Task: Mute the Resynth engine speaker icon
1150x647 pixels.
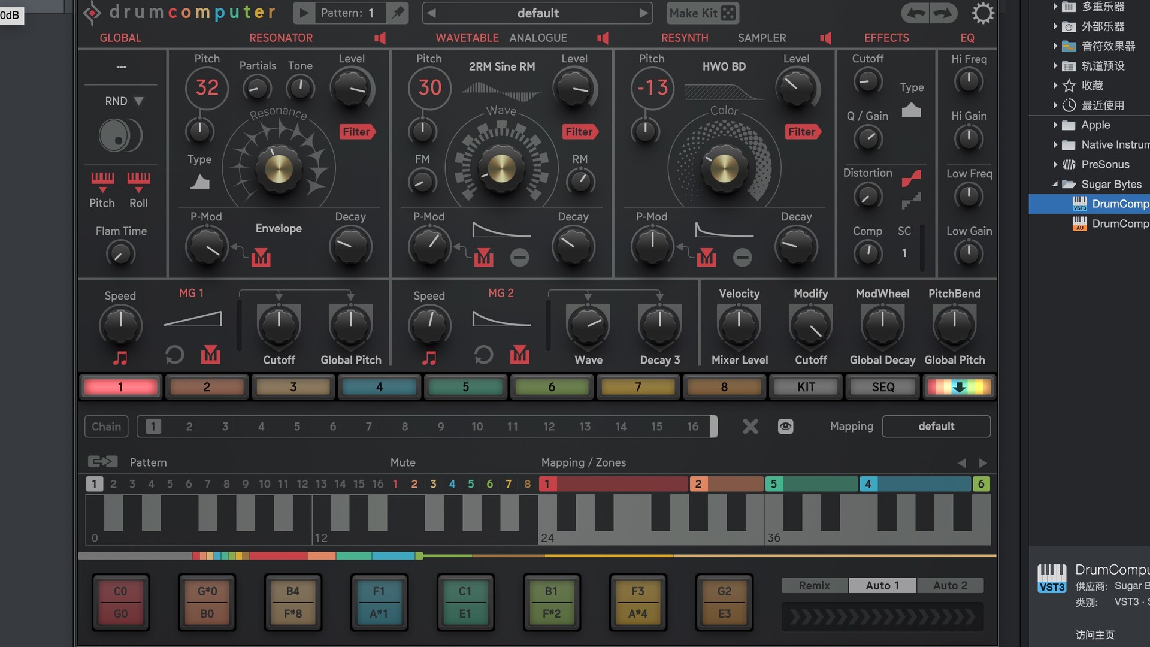Action: click(x=826, y=38)
